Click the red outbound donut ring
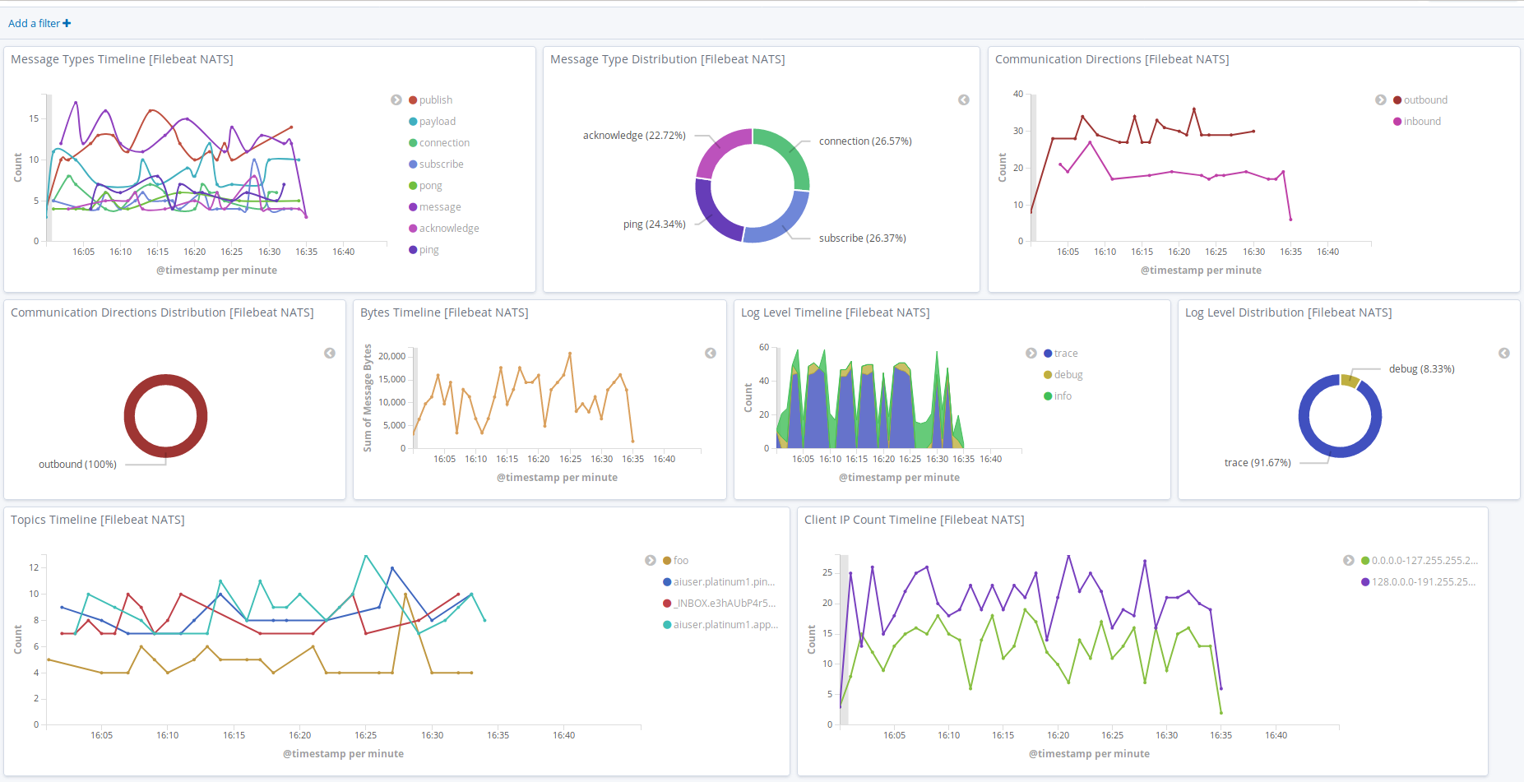The image size is (1524, 782). (166, 380)
